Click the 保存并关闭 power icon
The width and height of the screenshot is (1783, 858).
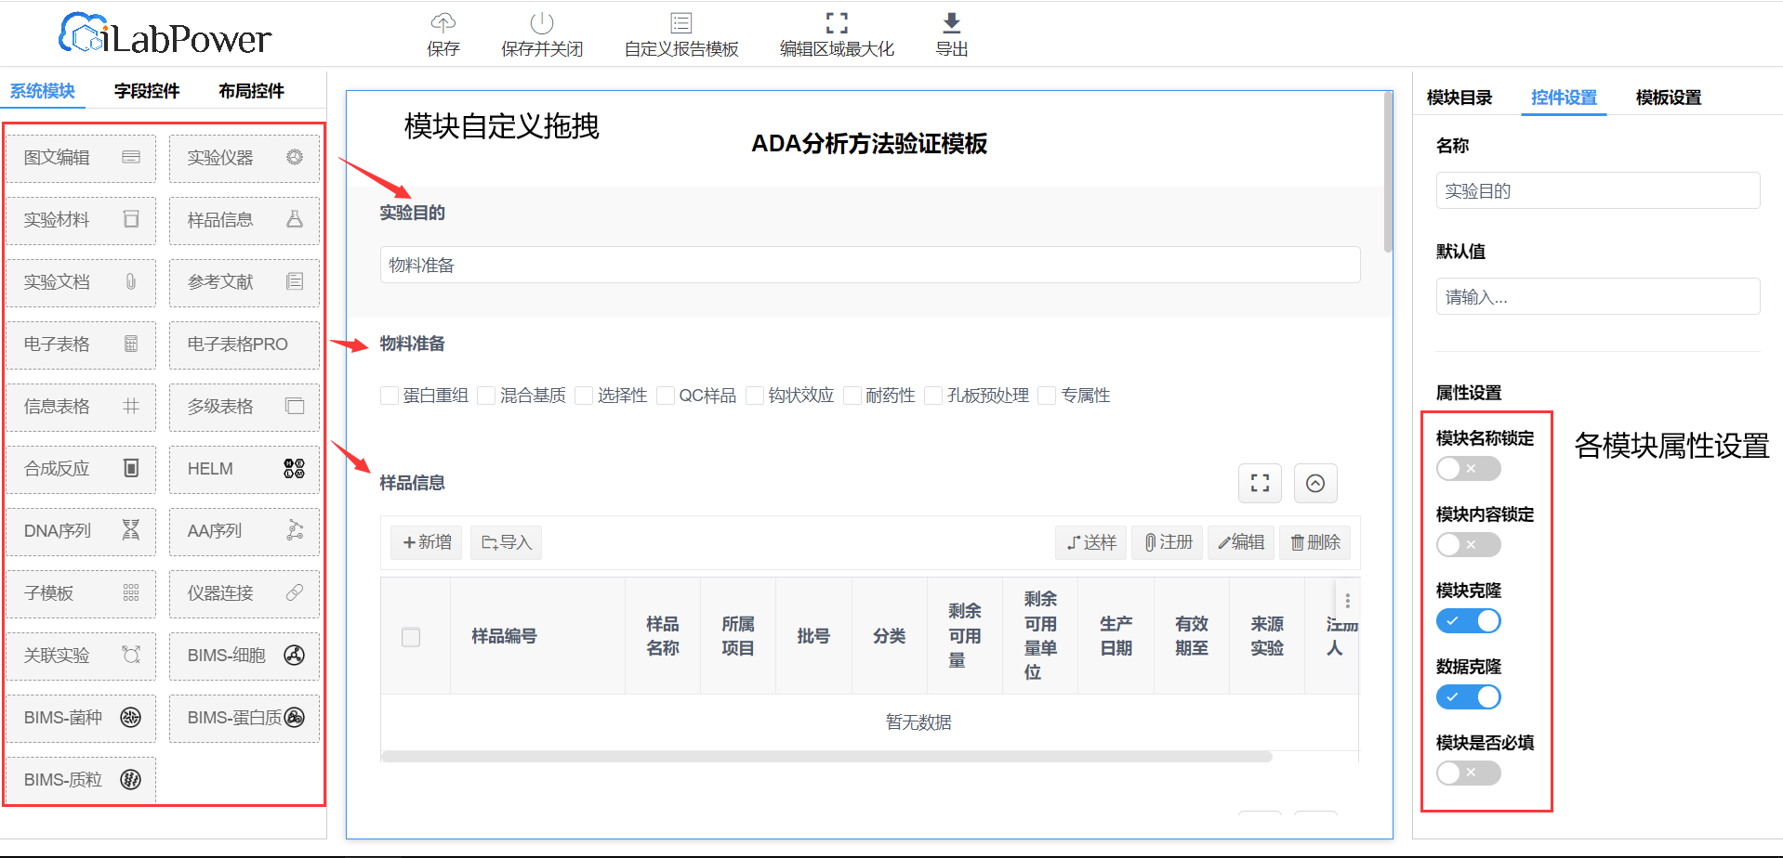(542, 22)
